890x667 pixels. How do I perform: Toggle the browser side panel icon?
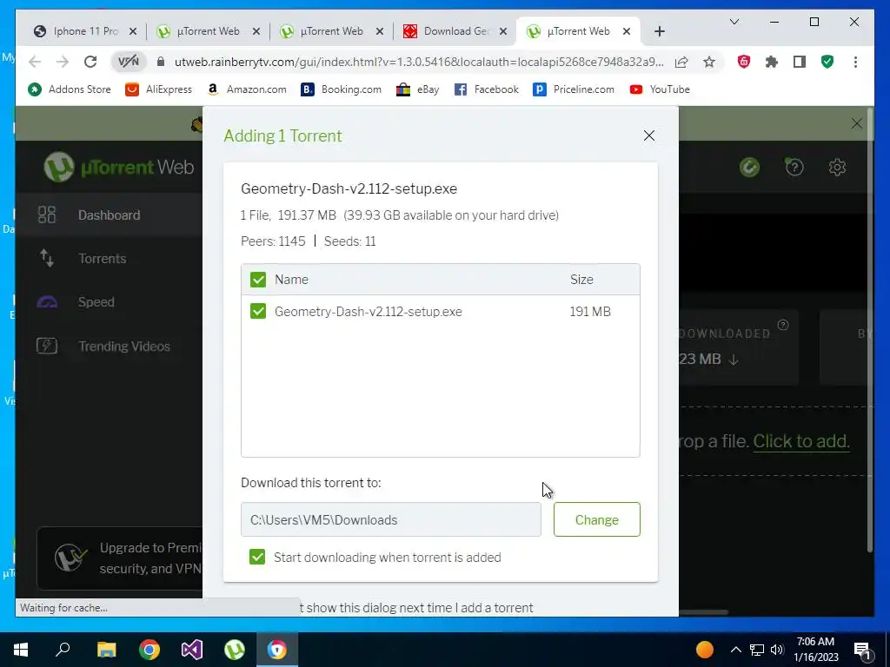pyautogui.click(x=800, y=62)
